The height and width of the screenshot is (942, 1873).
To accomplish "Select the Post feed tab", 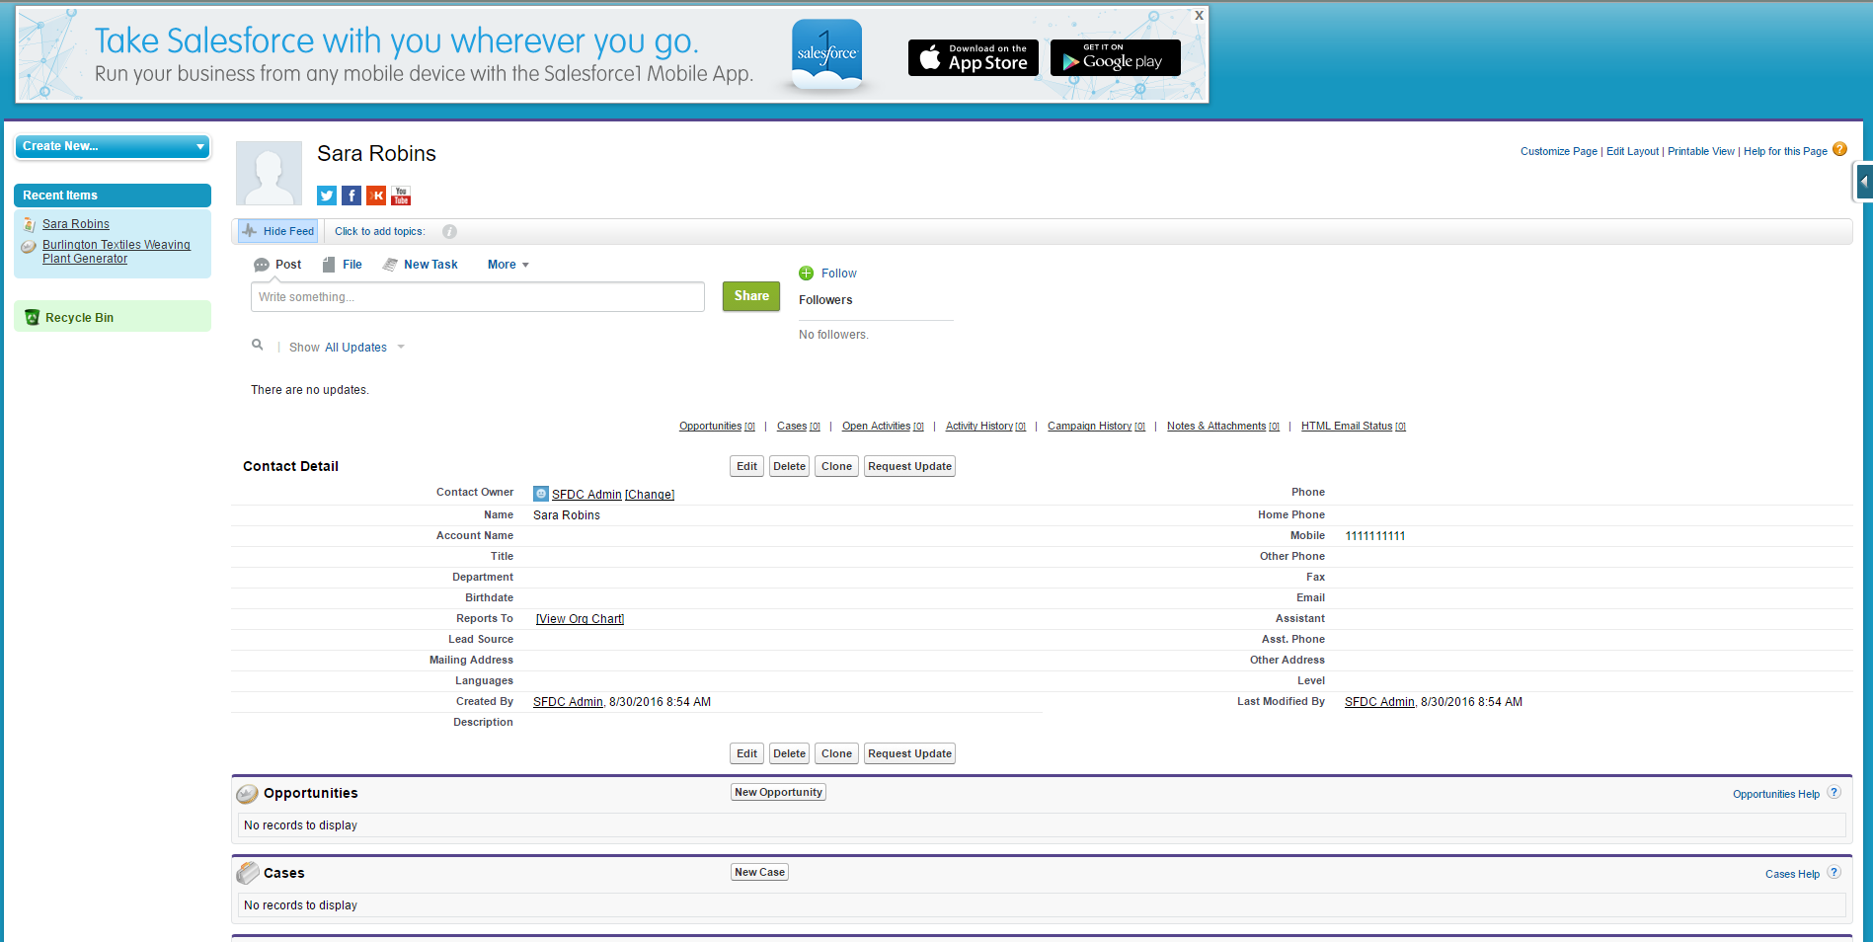I will click(x=277, y=265).
